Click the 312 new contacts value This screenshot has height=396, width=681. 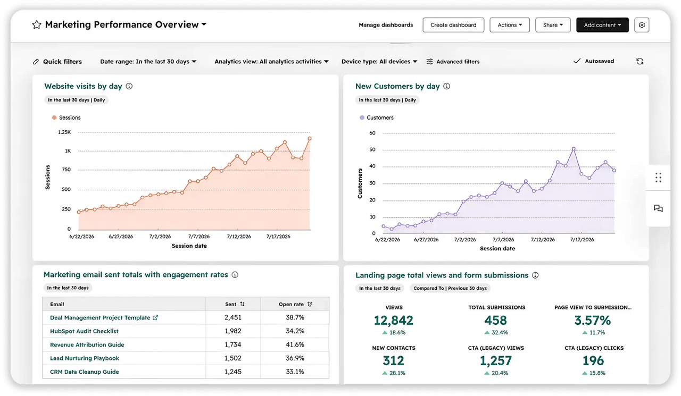(393, 361)
